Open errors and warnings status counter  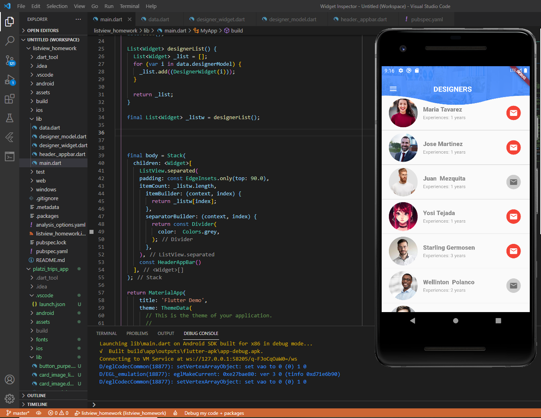[58, 413]
